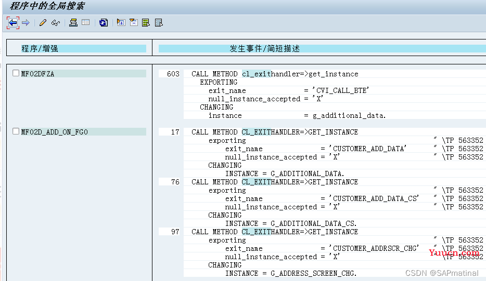Click the uppercase EXPORTING line under 603
The width and height of the screenshot is (486, 281).
pyautogui.click(x=219, y=82)
